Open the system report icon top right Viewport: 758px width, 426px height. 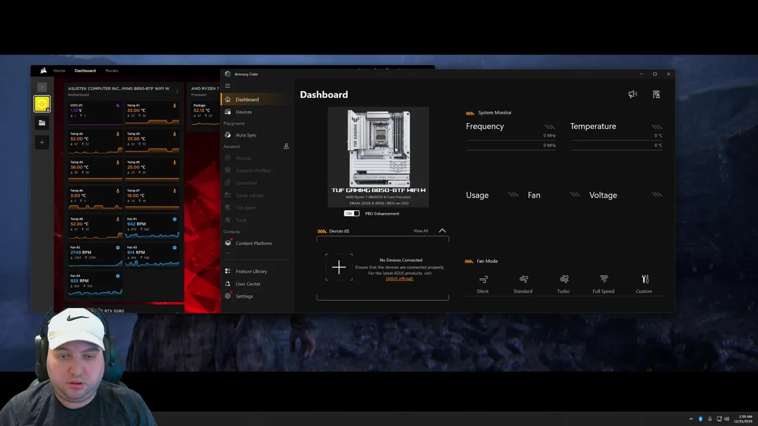(x=656, y=94)
